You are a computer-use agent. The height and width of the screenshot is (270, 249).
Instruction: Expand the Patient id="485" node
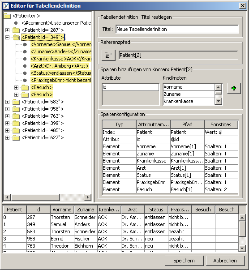(7, 130)
